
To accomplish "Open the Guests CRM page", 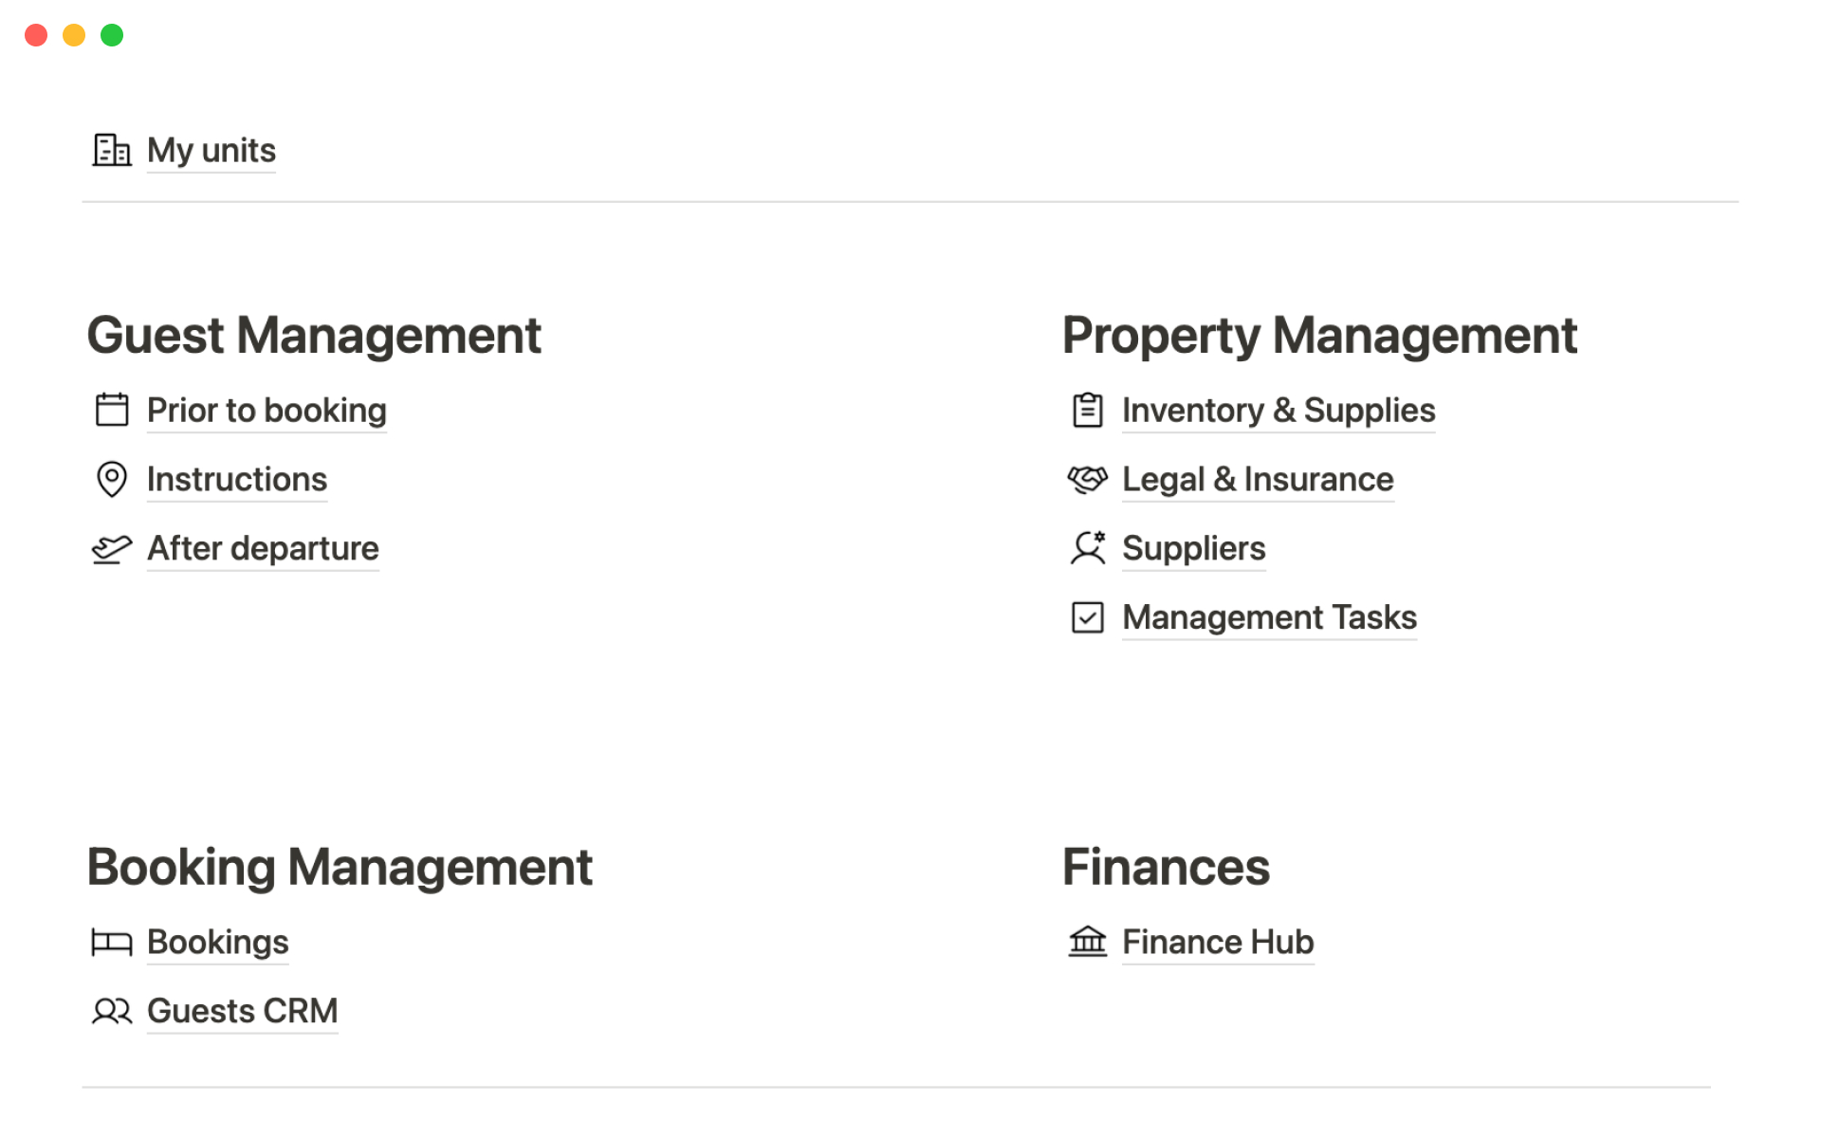I will point(243,1011).
